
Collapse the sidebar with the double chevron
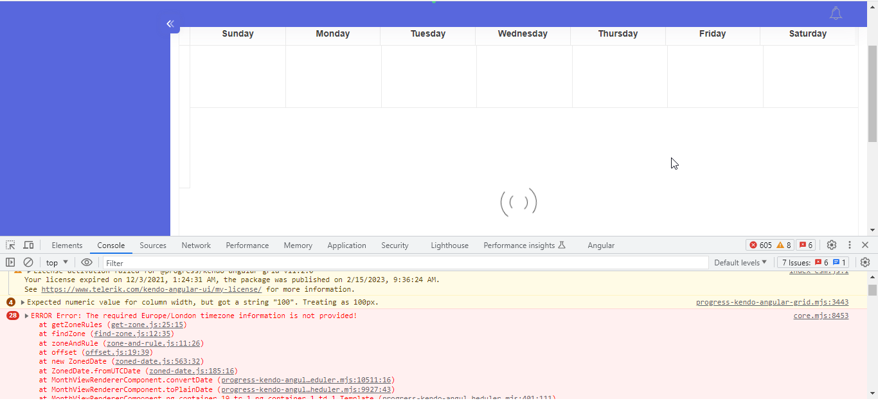tap(170, 24)
